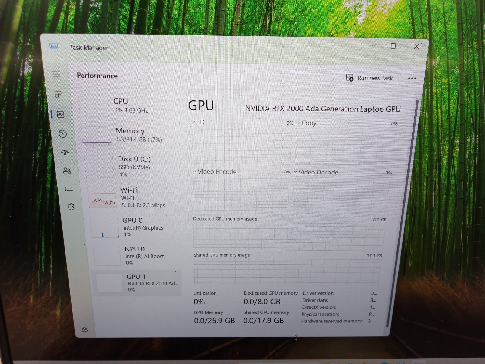Click the '0.0/25.9 GB' GPU Memory value
This screenshot has height=364, width=485.
[x=214, y=321]
